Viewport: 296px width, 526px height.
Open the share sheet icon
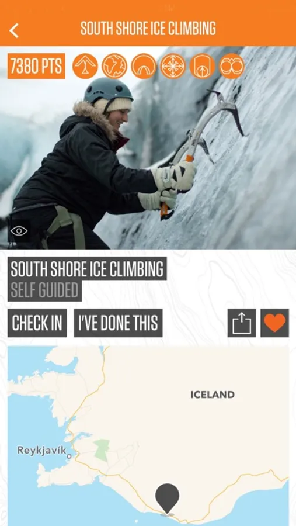click(242, 323)
